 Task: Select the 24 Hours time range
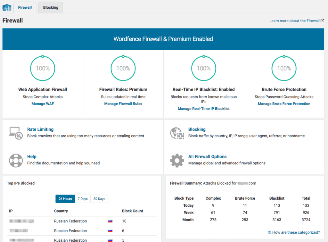pyautogui.click(x=65, y=199)
